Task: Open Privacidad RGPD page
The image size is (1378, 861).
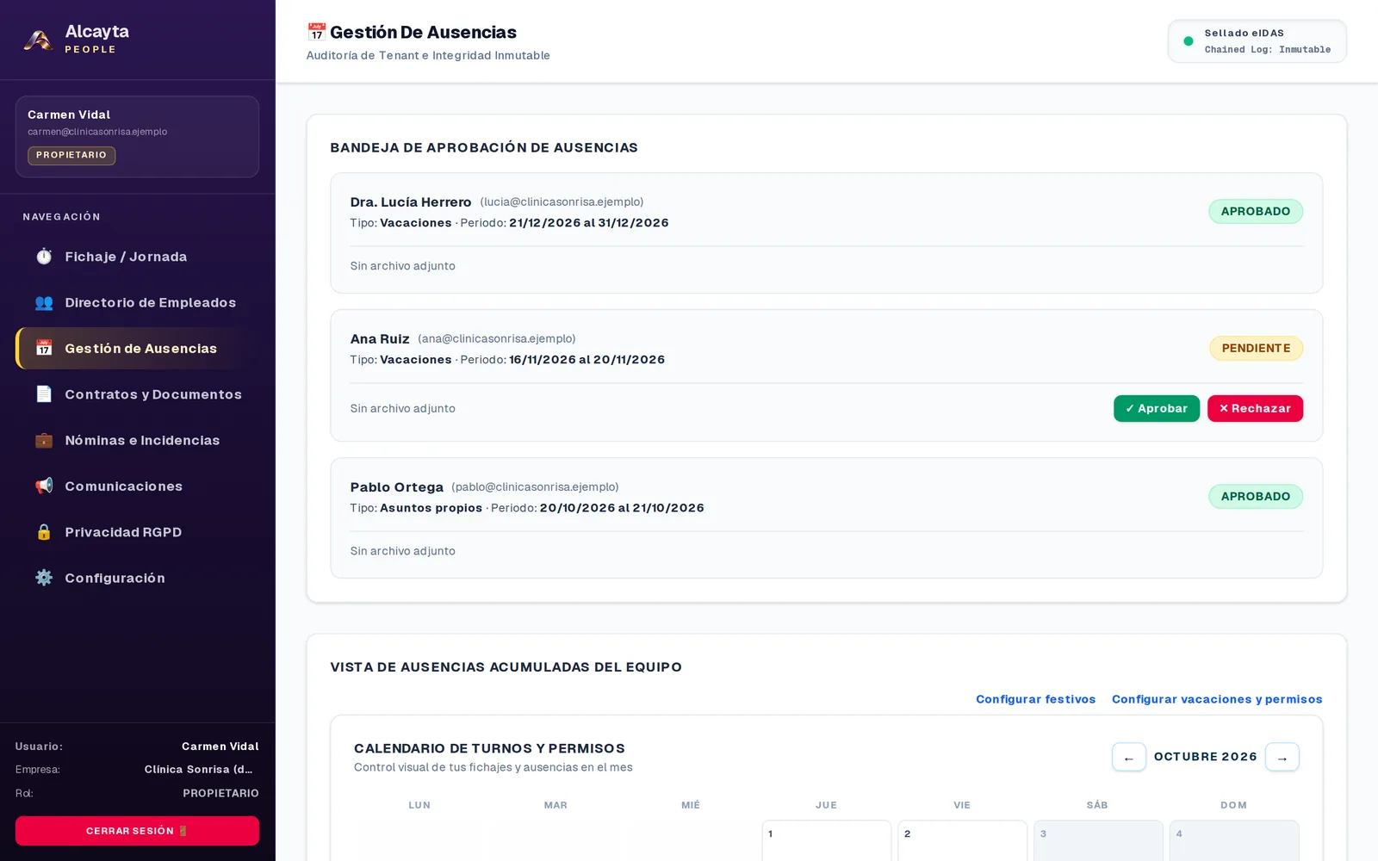Action: [138, 532]
